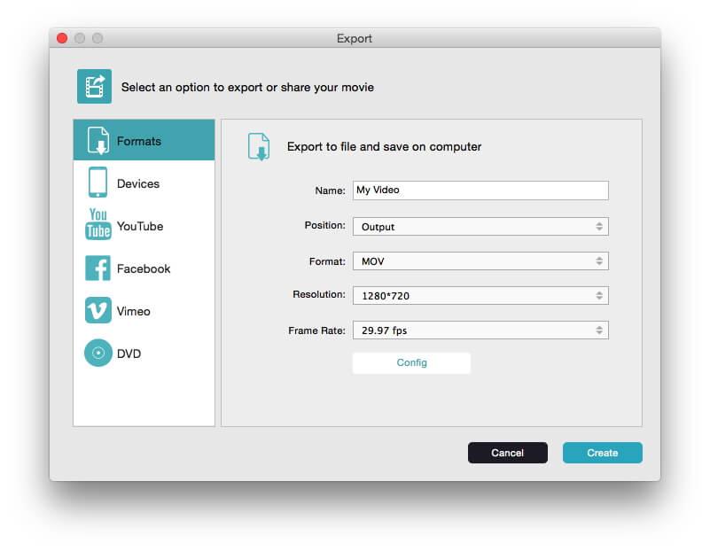This screenshot has width=710, height=552.
Task: Choose the Facebook sharing option
Action: pos(144,268)
